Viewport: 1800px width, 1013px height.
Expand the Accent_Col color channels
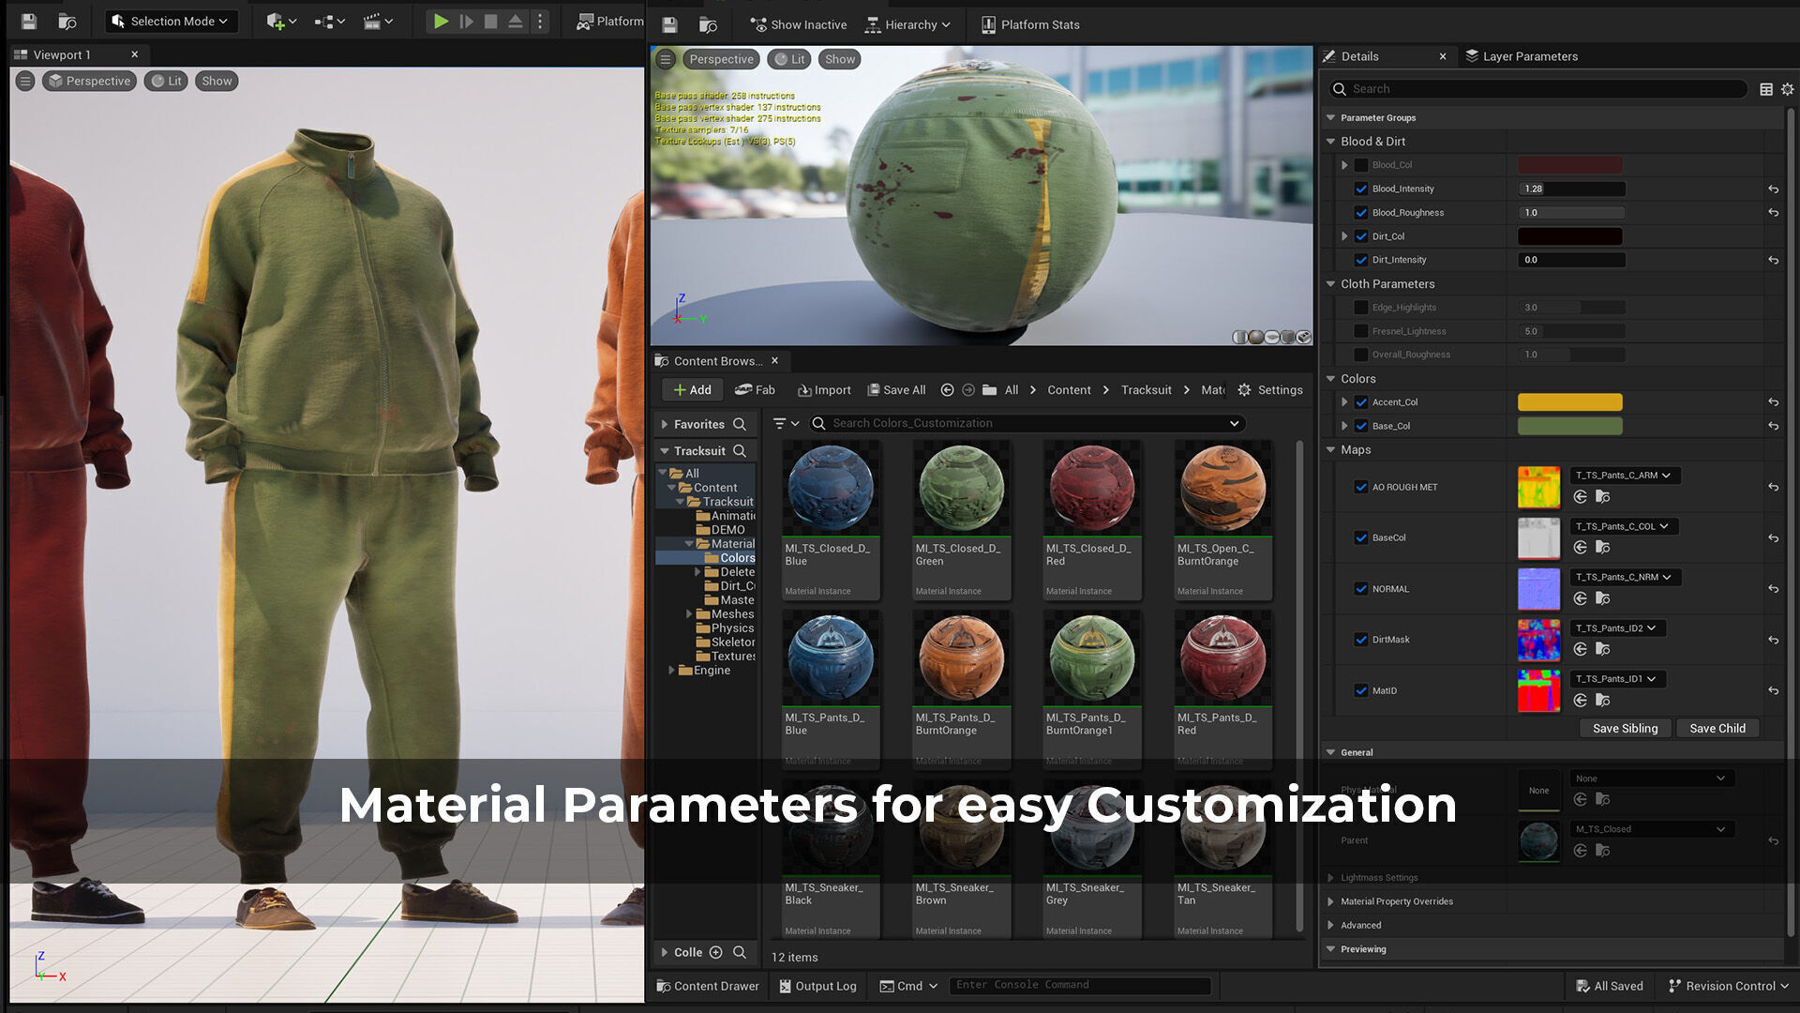[1344, 402]
